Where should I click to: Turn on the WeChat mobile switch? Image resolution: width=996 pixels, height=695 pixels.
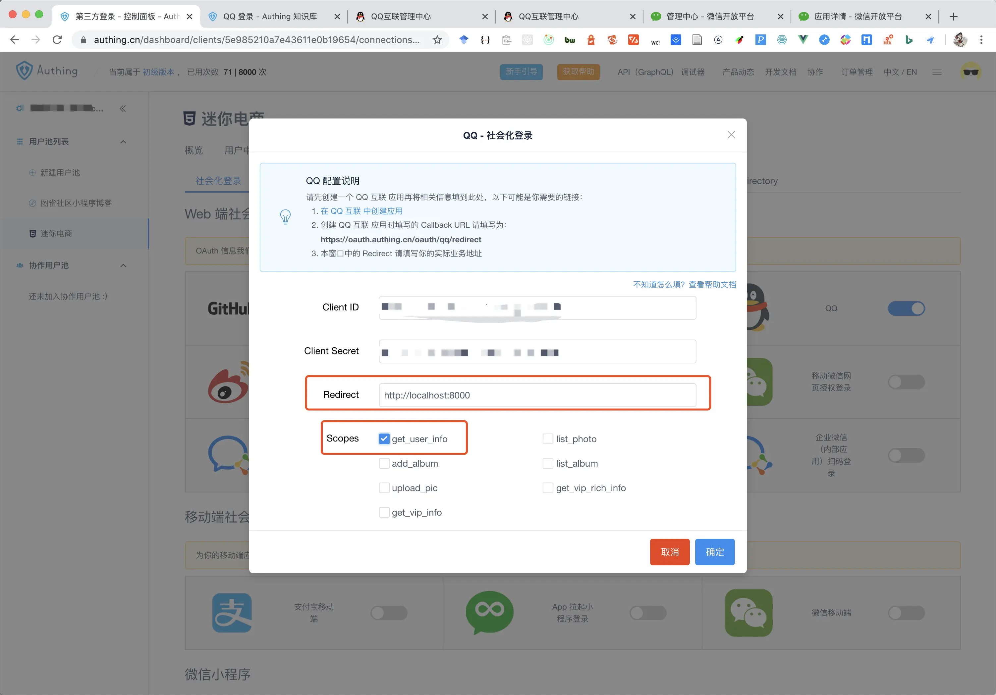[x=906, y=613]
